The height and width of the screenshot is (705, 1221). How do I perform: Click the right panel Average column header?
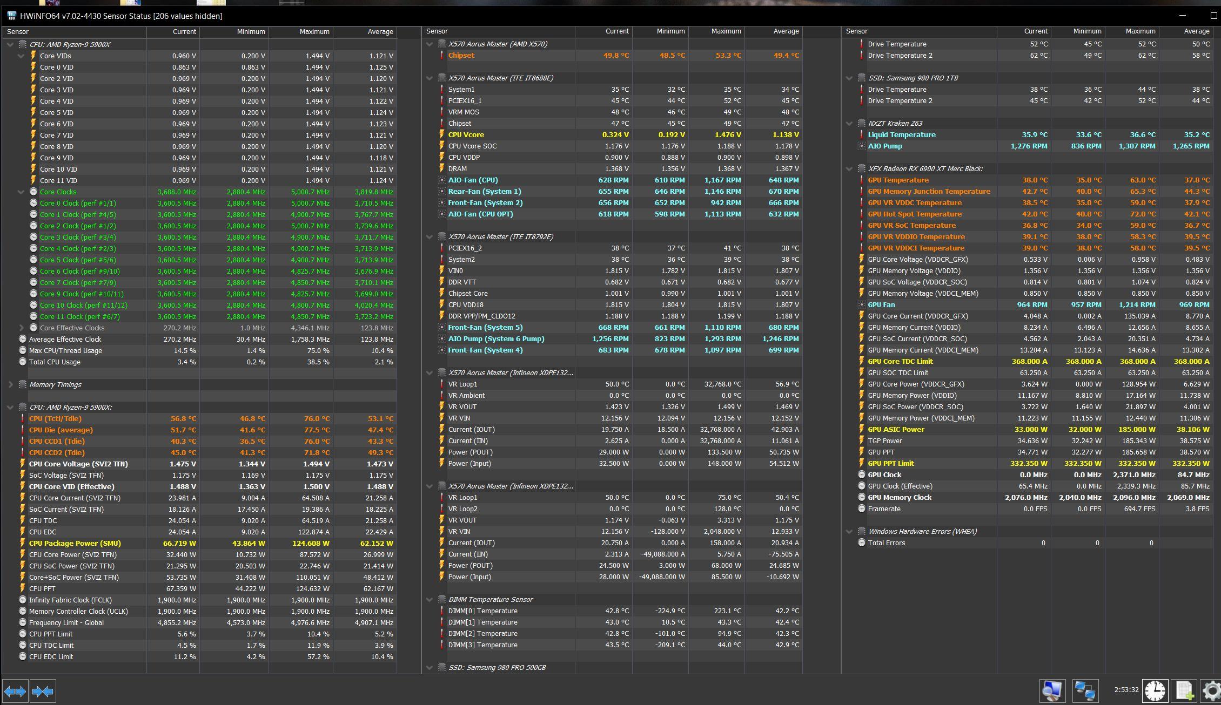pyautogui.click(x=1186, y=31)
